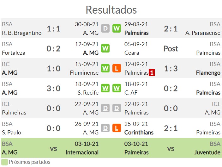Click the green W badge for the S. Recife match

tap(105, 88)
